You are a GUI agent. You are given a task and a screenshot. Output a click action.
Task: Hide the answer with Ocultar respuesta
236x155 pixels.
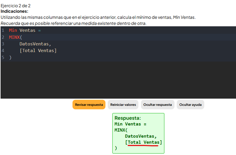pyautogui.click(x=157, y=105)
